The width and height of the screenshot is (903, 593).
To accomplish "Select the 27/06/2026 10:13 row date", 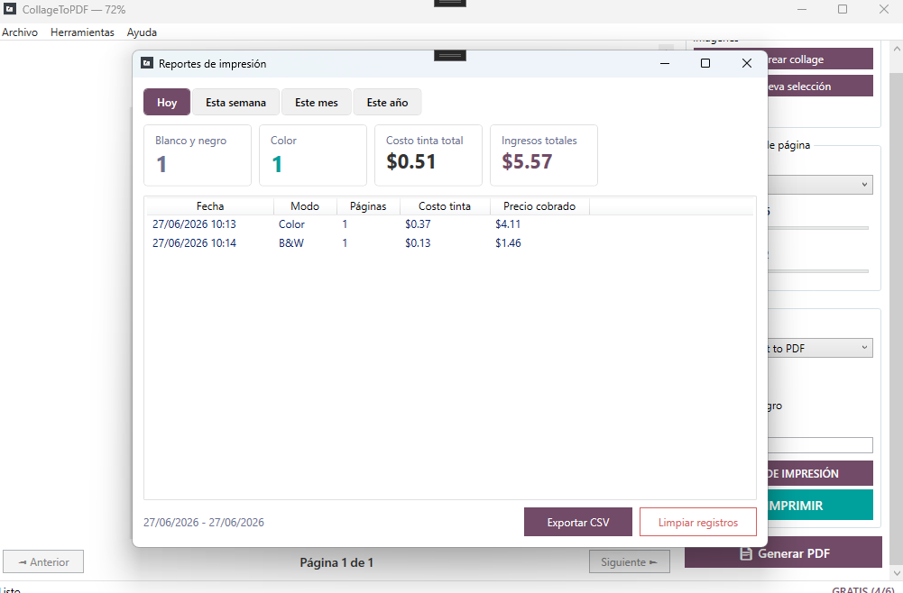I will pos(194,224).
